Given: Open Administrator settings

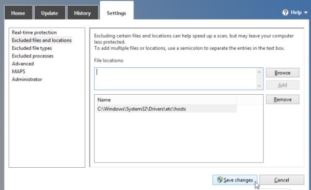Looking at the screenshot, I should pyautogui.click(x=27, y=79).
